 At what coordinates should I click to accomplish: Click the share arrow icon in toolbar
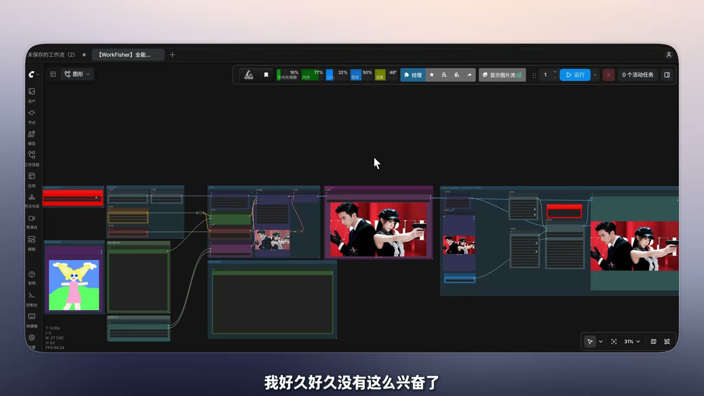click(x=469, y=75)
